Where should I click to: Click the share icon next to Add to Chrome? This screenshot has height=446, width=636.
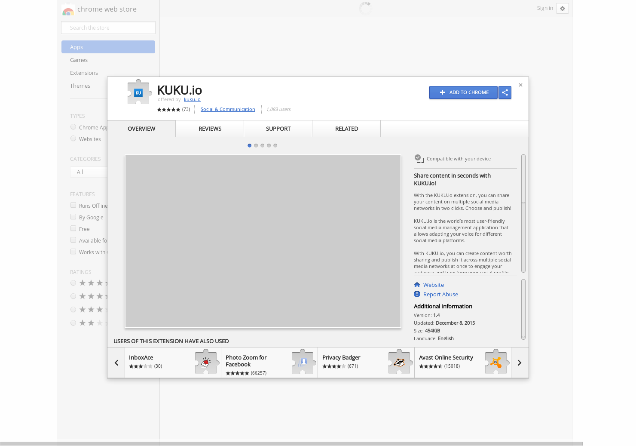[x=505, y=92]
